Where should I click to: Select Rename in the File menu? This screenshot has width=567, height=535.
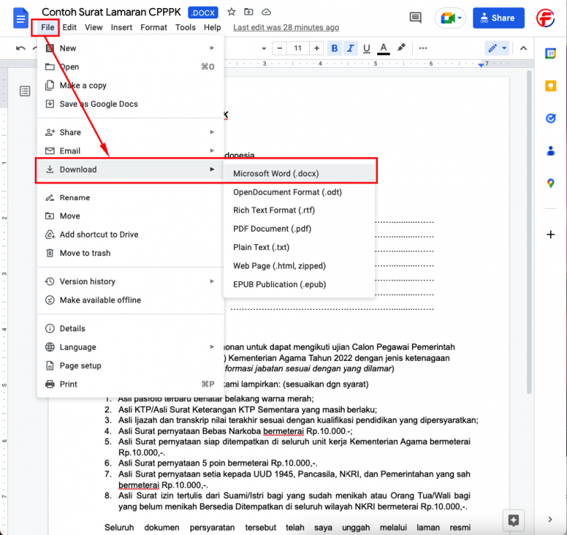pyautogui.click(x=130, y=198)
